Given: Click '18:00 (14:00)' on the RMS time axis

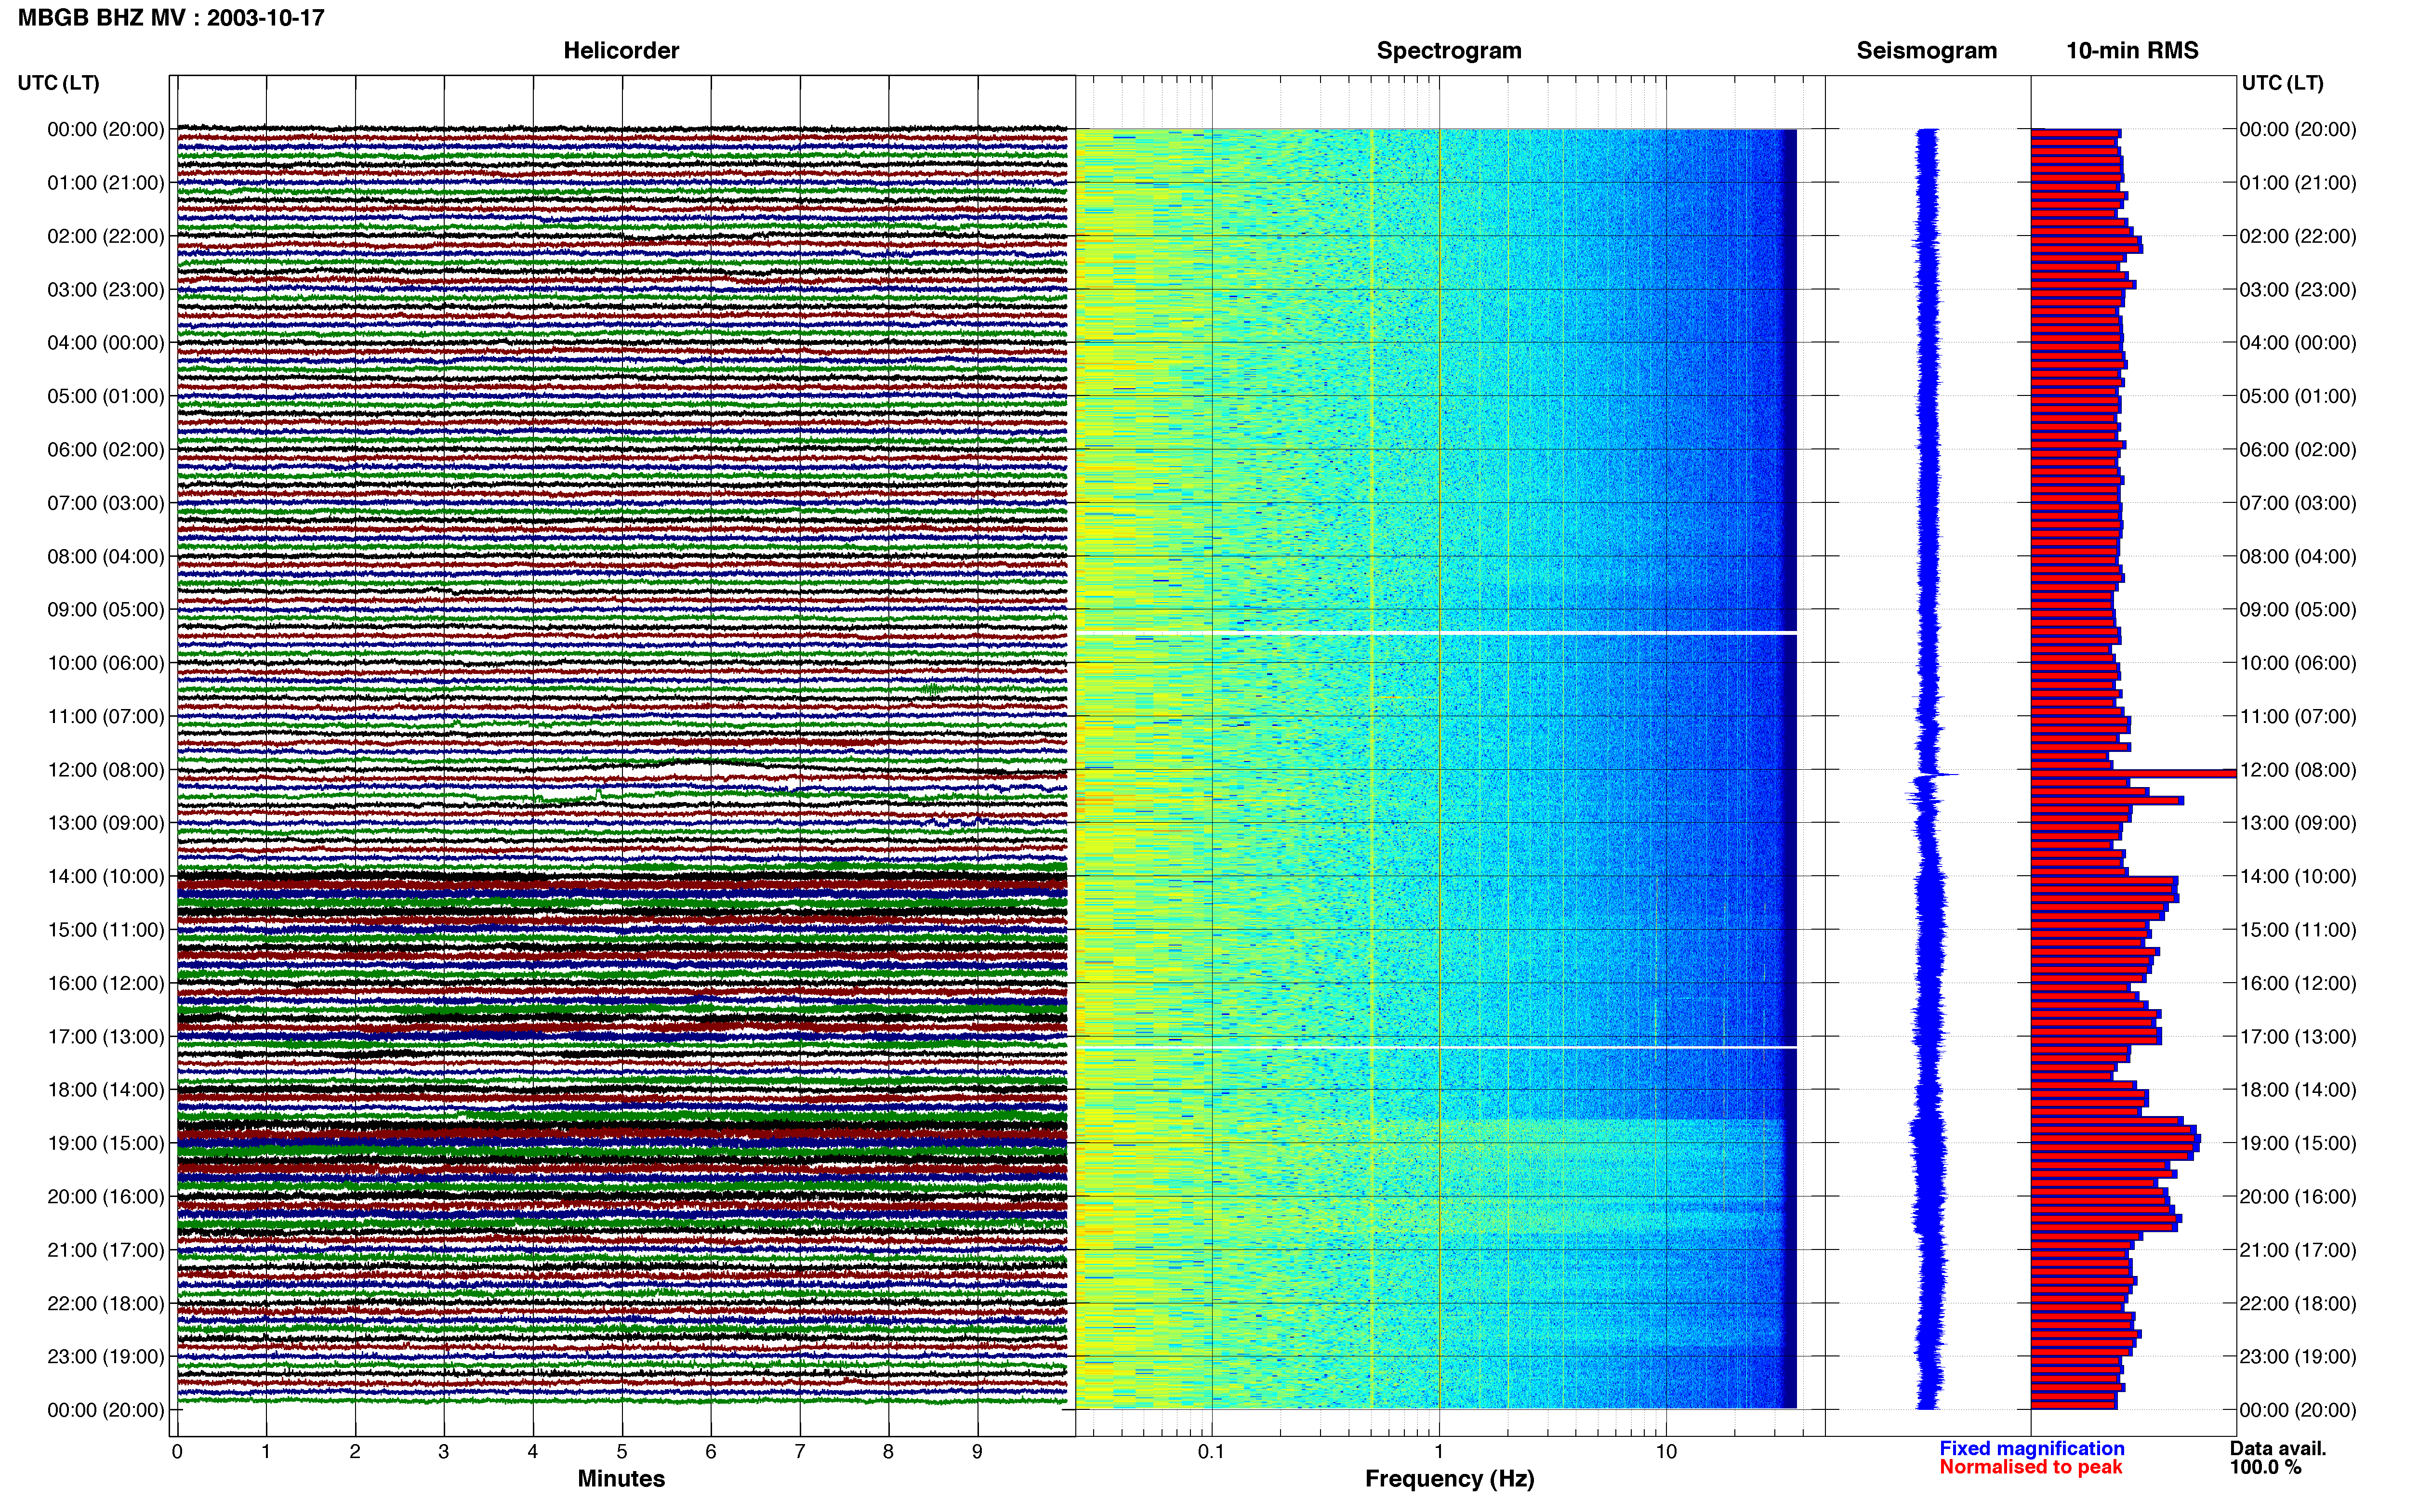Looking at the screenshot, I should point(2298,1090).
